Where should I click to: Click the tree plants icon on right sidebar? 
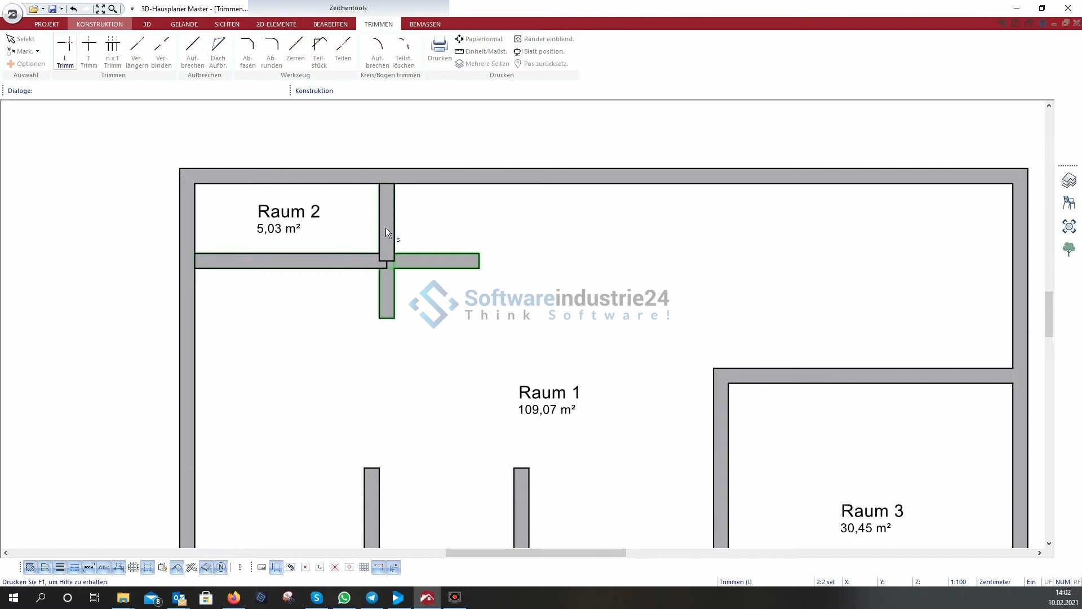coord(1068,249)
